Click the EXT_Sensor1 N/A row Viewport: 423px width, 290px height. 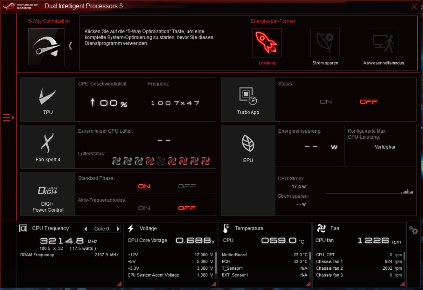pos(265,275)
